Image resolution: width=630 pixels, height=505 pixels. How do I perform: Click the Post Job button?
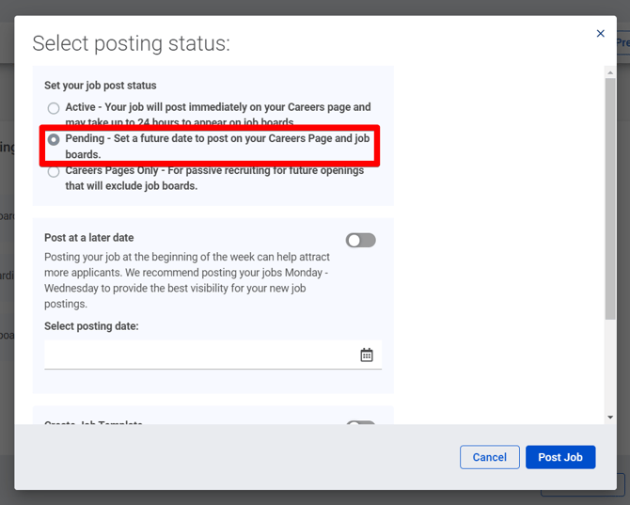tap(559, 457)
